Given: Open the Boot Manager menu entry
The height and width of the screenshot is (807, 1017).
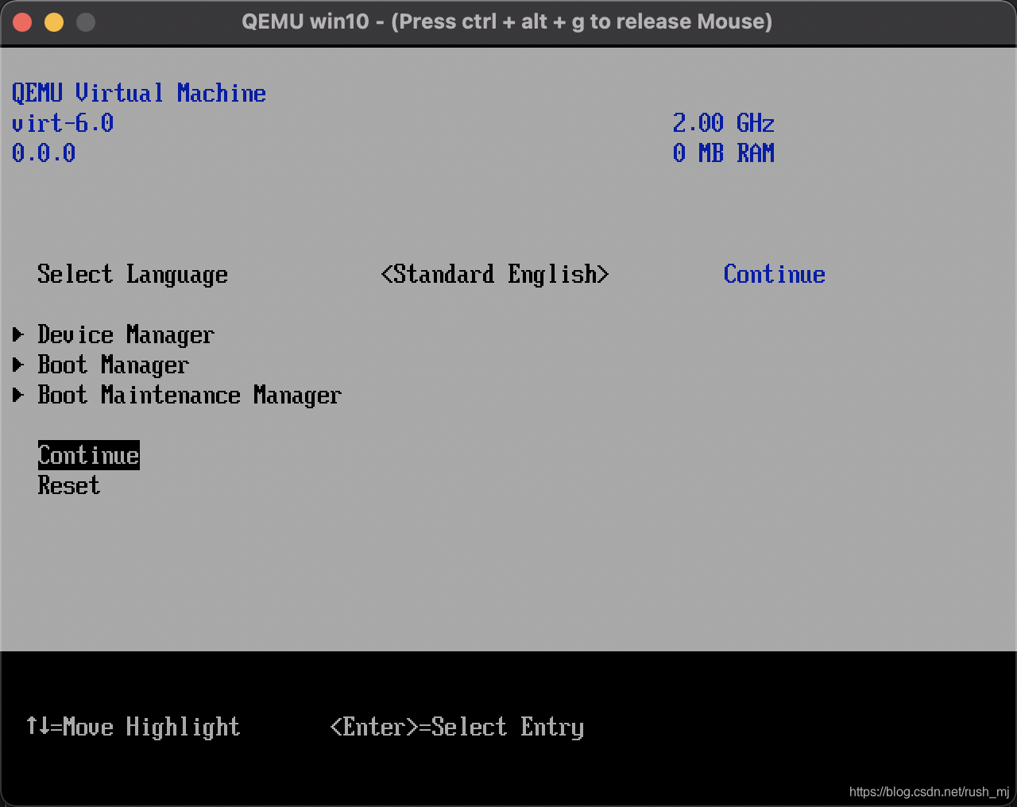Looking at the screenshot, I should 113,365.
